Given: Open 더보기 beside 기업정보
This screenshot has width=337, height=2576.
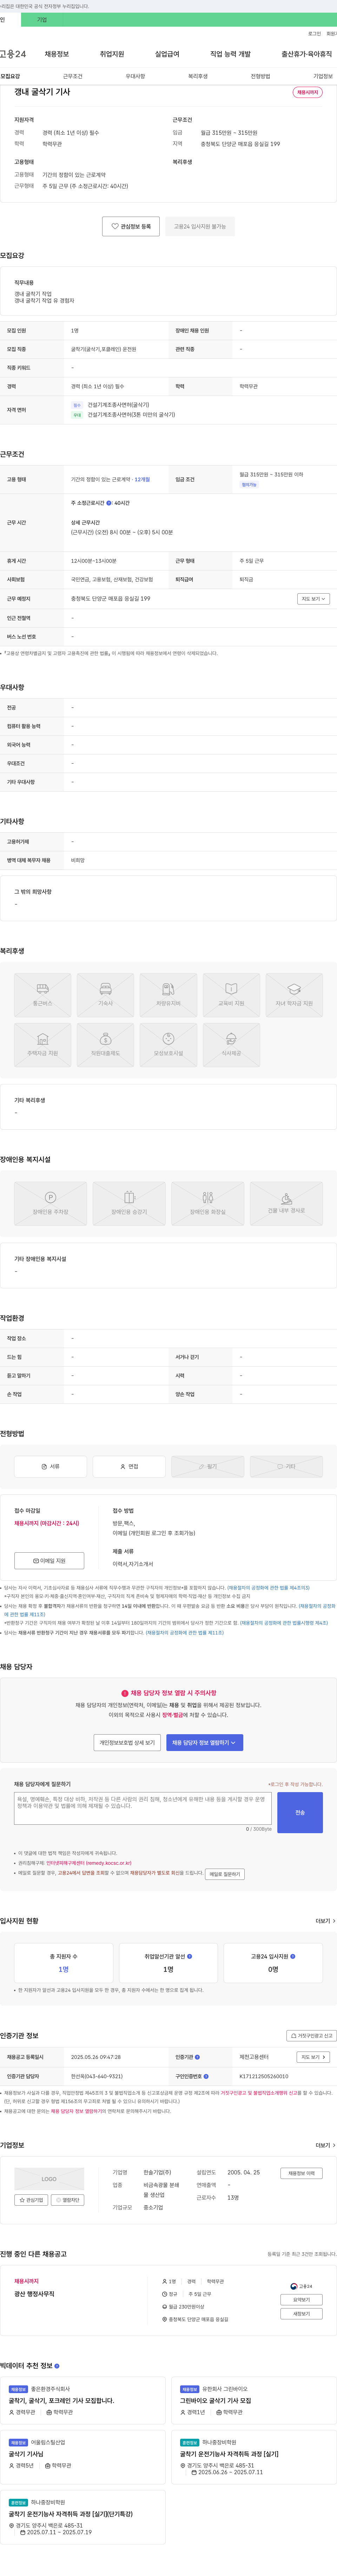Looking at the screenshot, I should tap(325, 2145).
